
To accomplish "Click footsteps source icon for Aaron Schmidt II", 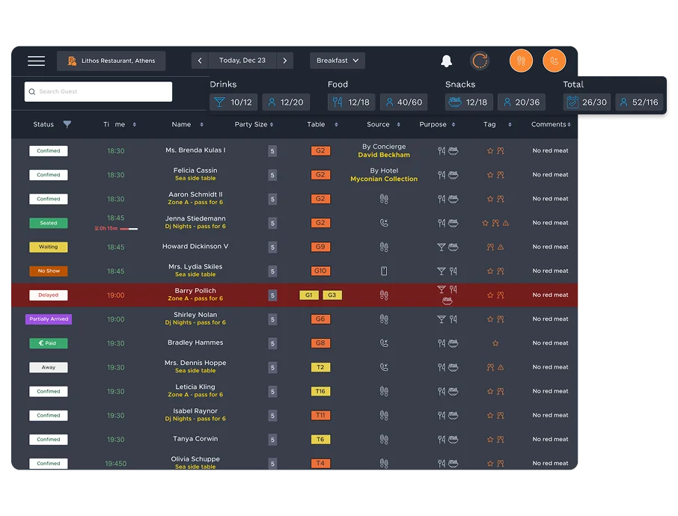I will click(x=384, y=199).
